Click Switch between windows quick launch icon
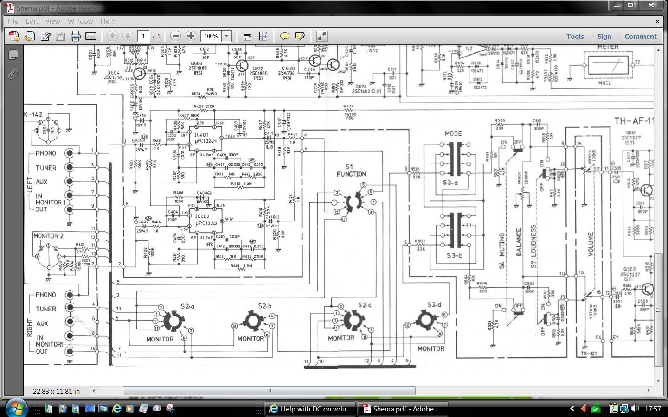 103,409
